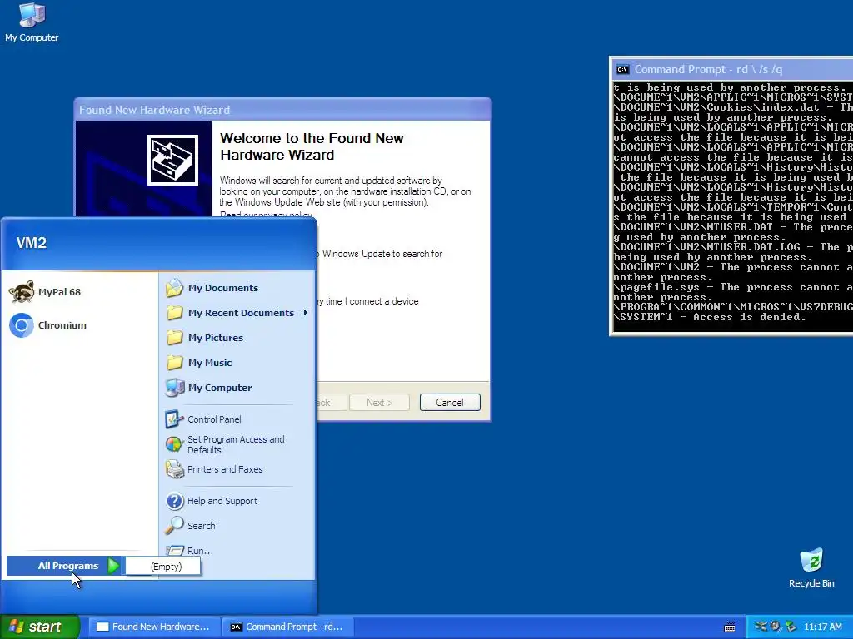
Task: Click the (Empty) submenu entry
Action: coord(162,566)
